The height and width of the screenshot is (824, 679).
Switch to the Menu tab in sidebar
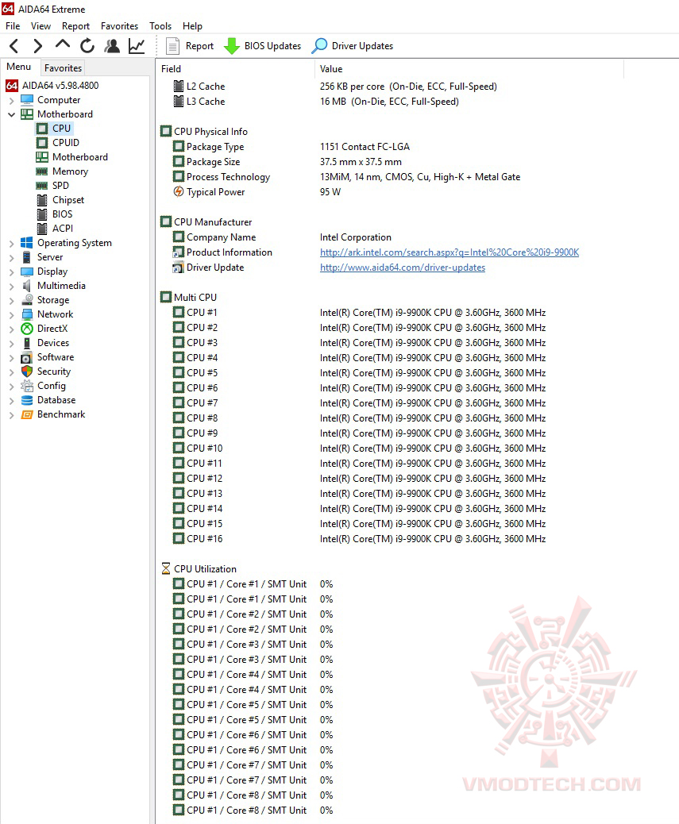(x=19, y=67)
